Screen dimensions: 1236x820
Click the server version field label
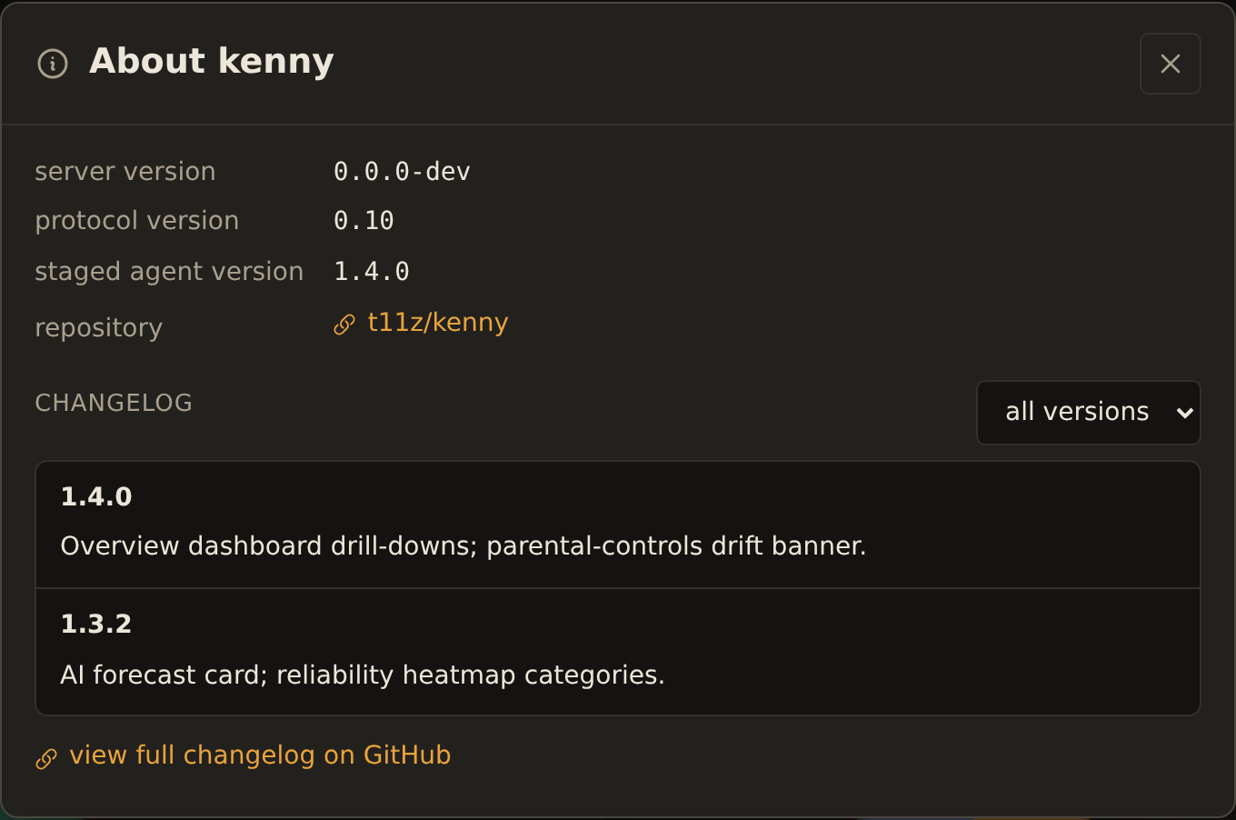coord(125,172)
